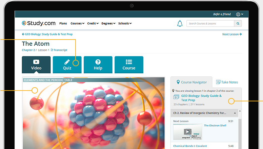Click the search magnifier button
The width and height of the screenshot is (263, 149).
[x=238, y=24]
